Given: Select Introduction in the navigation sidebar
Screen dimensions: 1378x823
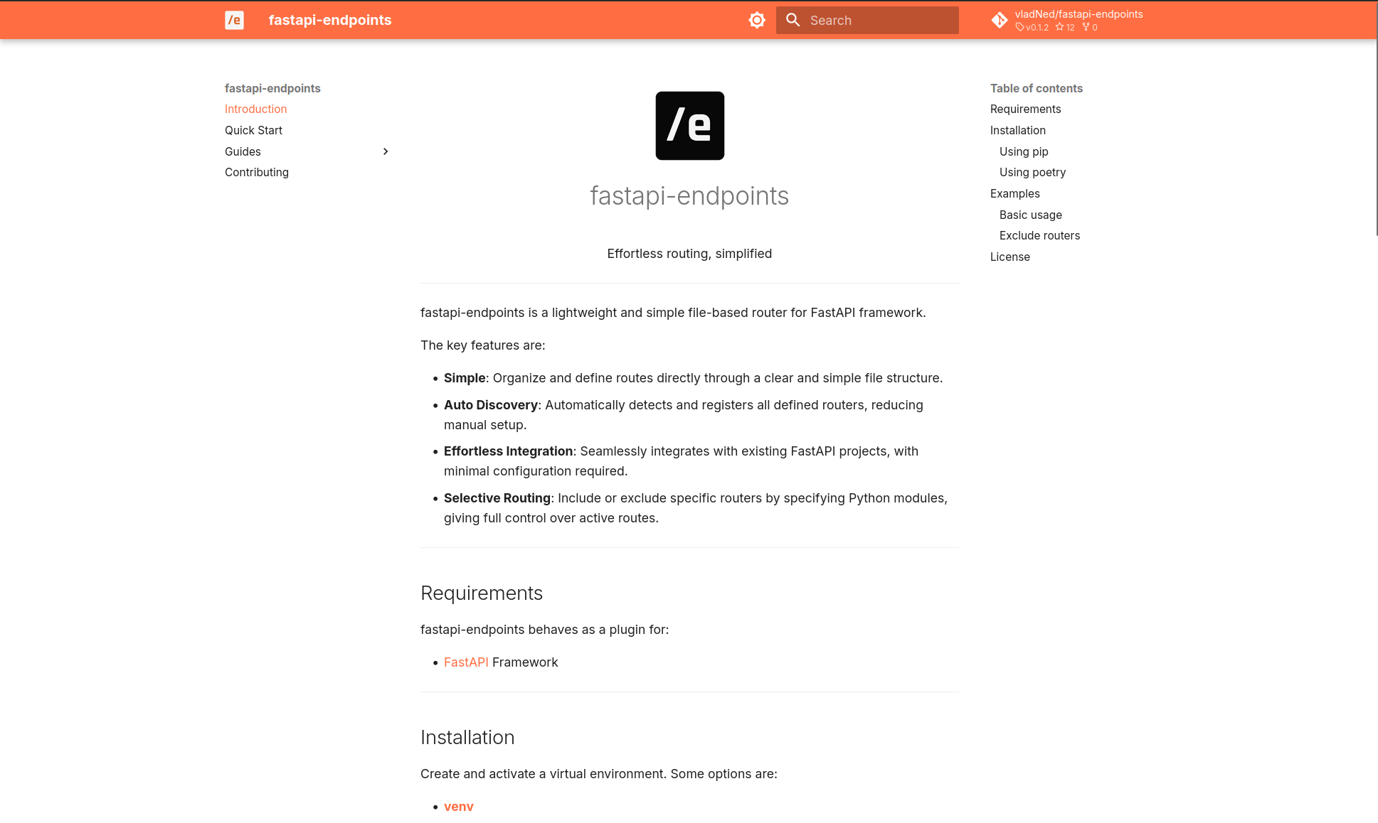Looking at the screenshot, I should 255,109.
